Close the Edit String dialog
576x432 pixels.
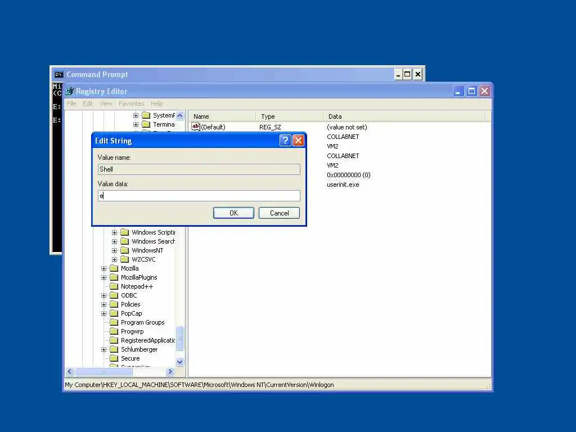coord(298,140)
